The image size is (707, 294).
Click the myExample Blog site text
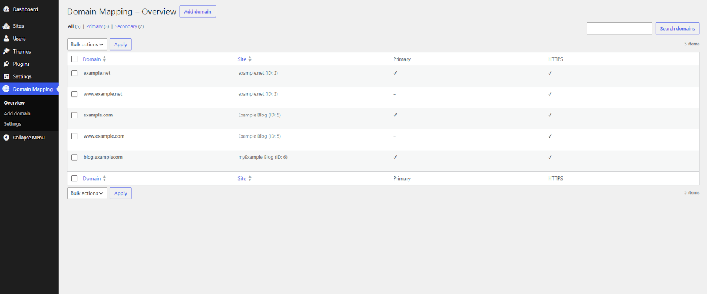point(255,158)
